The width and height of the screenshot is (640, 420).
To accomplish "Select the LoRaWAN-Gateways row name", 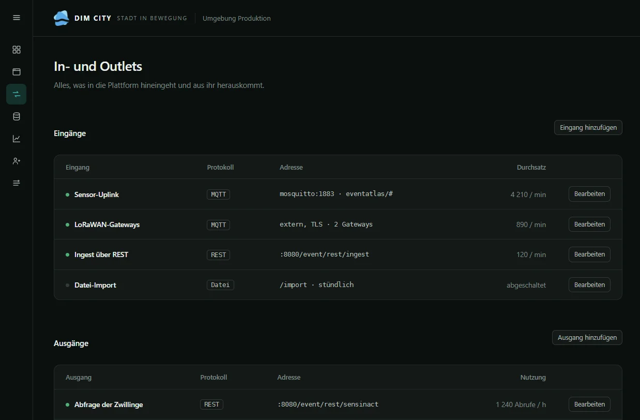I will coord(107,224).
